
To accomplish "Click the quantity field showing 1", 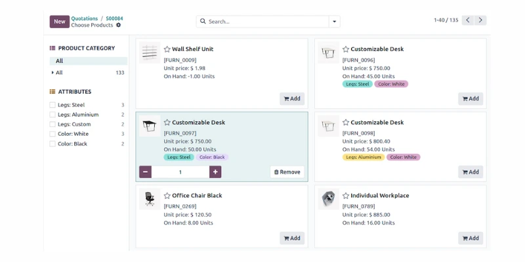I will coord(180,172).
